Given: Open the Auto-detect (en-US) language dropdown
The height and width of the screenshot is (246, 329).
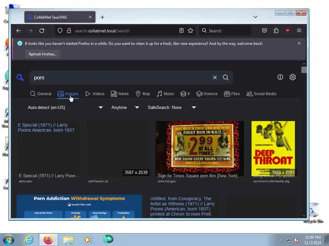Looking at the screenshot, I should point(65,107).
